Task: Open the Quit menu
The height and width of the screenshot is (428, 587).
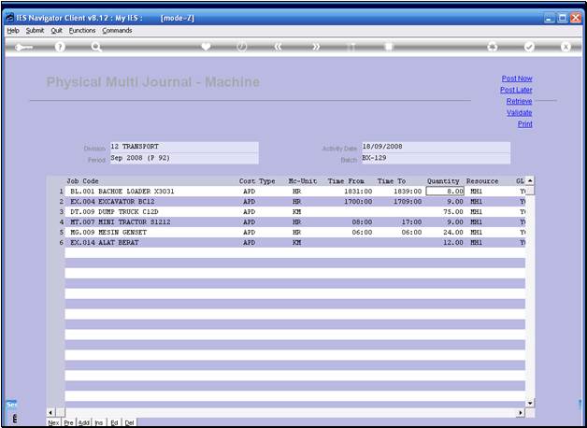Action: [56, 31]
